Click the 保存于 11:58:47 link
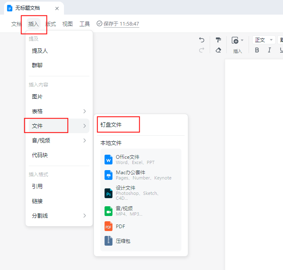The height and width of the screenshot is (270, 283). [x=121, y=24]
